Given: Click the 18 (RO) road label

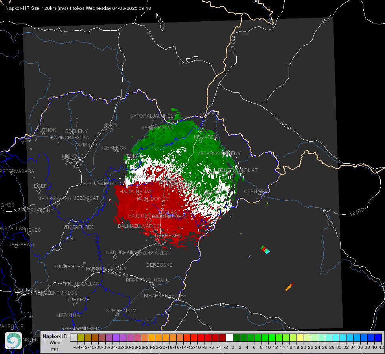Looking at the screenshot, I should pos(358,212).
